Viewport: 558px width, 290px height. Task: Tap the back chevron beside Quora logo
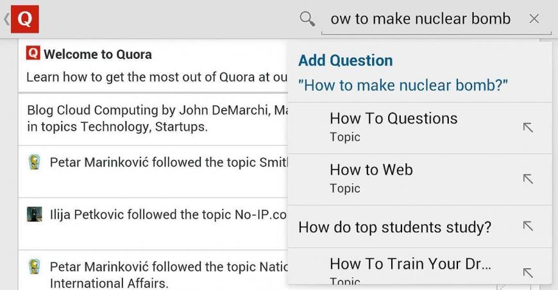pos(7,19)
